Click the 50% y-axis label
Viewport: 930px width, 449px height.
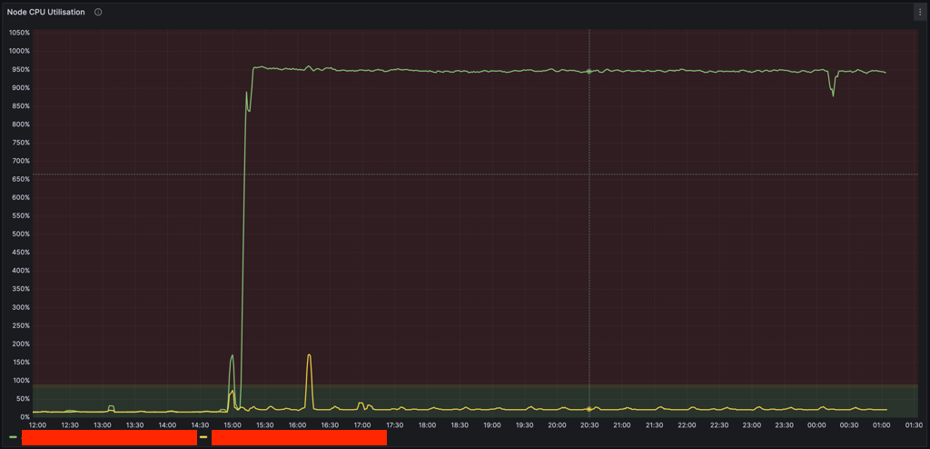click(23, 399)
